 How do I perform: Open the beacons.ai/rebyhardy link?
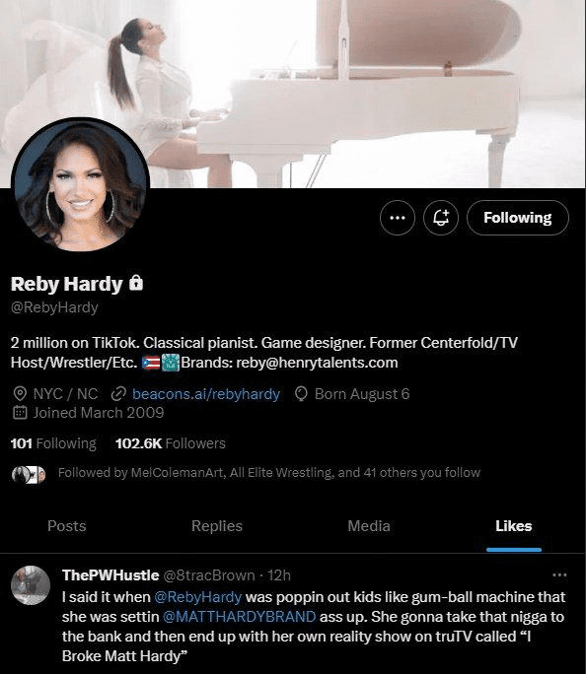coord(206,394)
